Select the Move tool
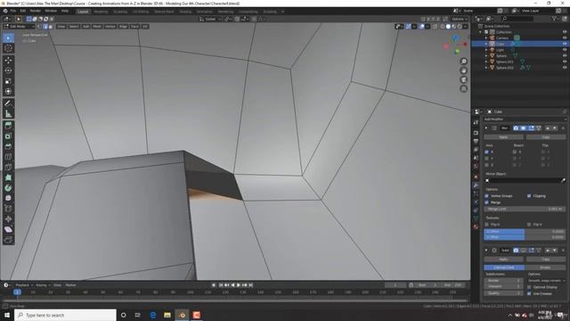This screenshot has height=321, width=570. click(x=8, y=61)
